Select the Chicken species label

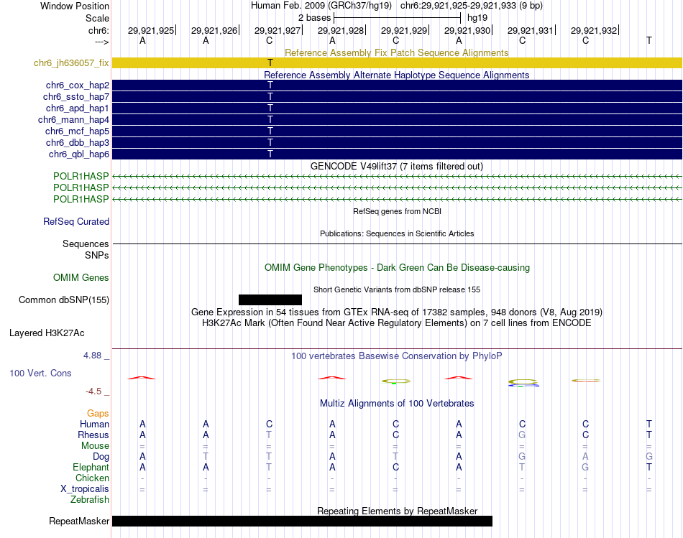(92, 478)
